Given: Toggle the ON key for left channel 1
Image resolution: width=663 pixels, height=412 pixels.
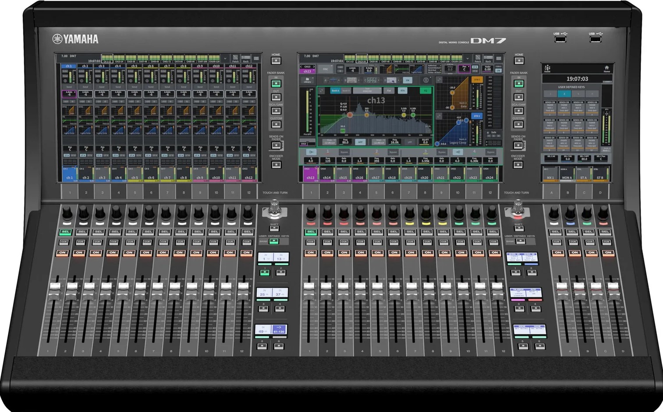Looking at the screenshot, I should 62,253.
